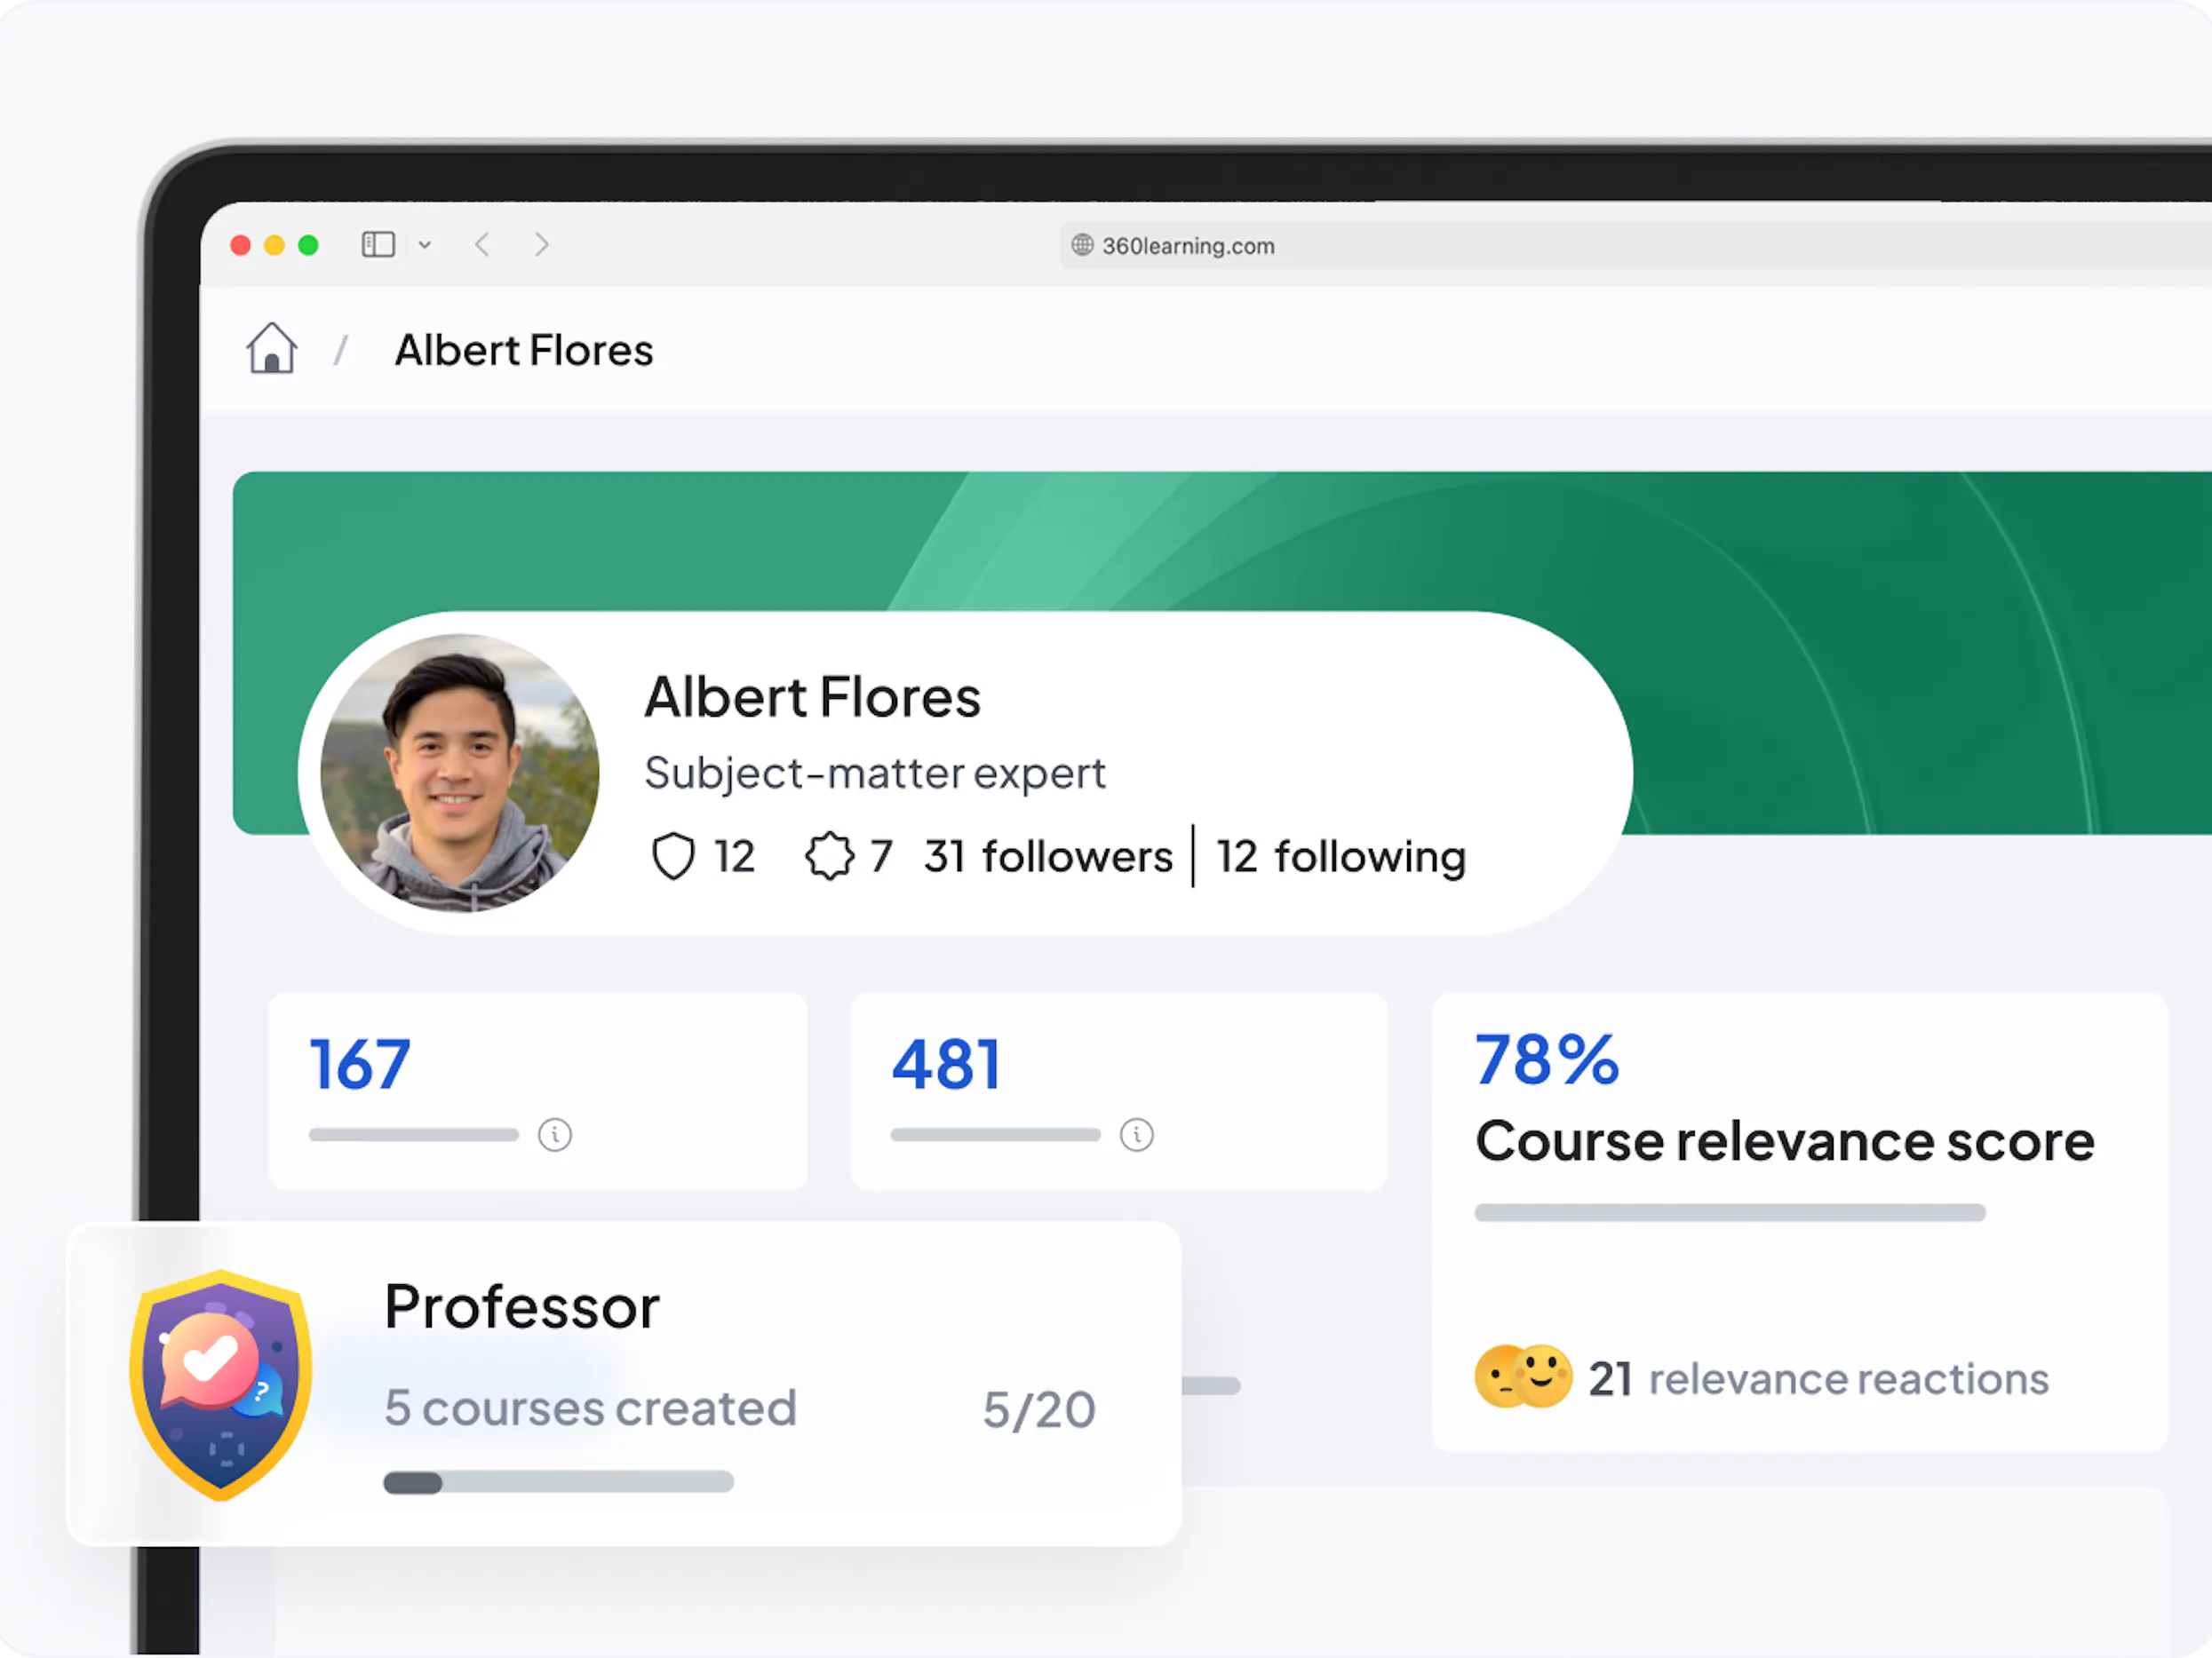Click the 167 statistic value

click(x=360, y=1065)
